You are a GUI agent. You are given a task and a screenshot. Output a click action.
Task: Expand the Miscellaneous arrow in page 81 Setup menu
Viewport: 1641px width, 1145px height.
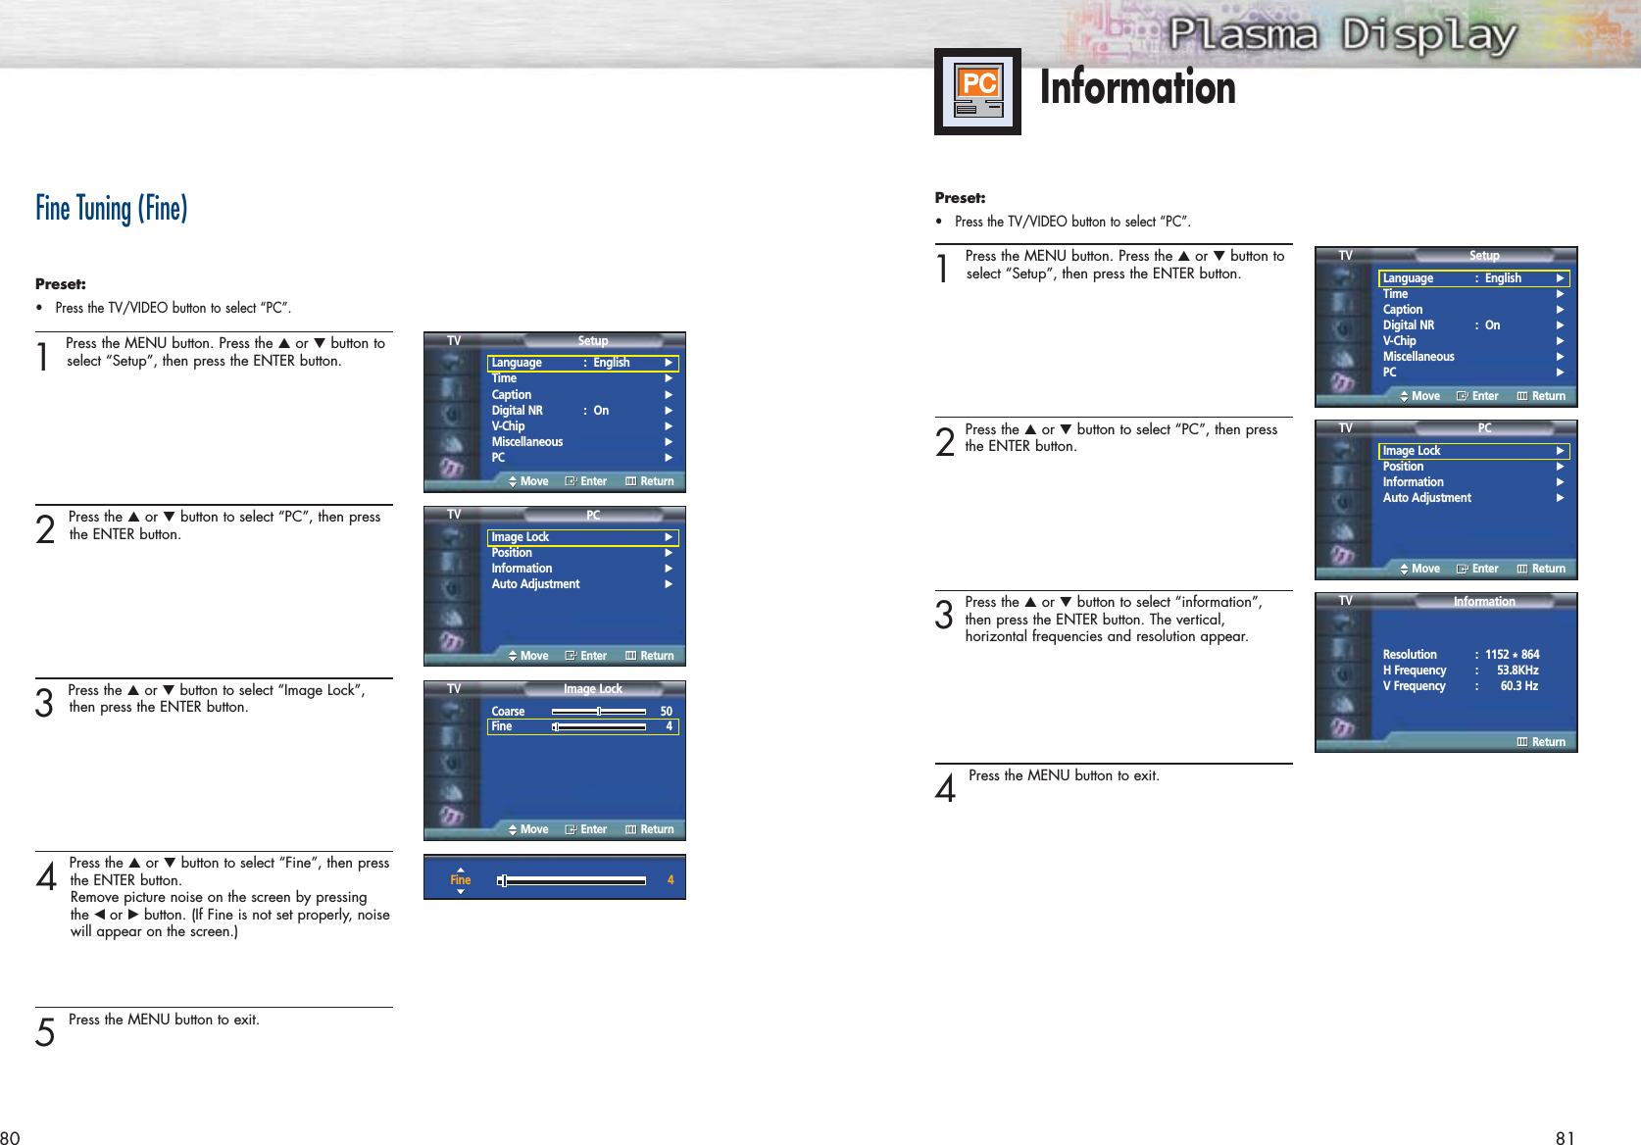(x=1560, y=357)
